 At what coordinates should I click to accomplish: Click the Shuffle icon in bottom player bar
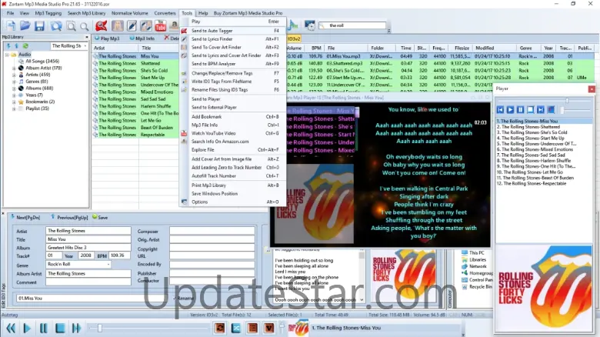point(236,328)
